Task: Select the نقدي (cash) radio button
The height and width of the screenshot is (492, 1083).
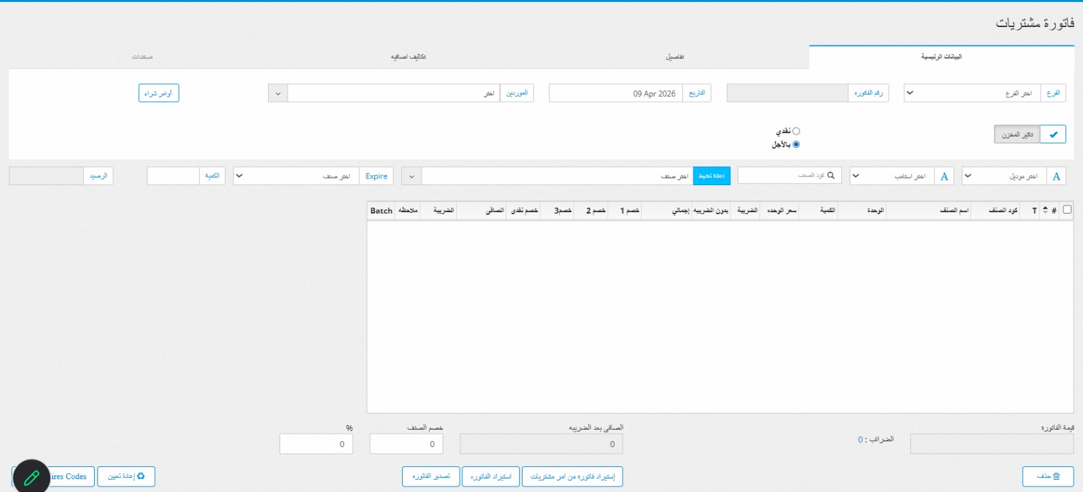Action: click(x=796, y=131)
